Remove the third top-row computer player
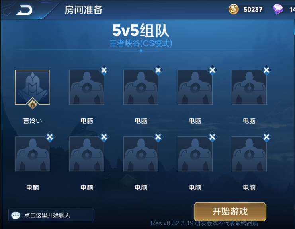295x229 pixels. pyautogui.click(x=212, y=70)
